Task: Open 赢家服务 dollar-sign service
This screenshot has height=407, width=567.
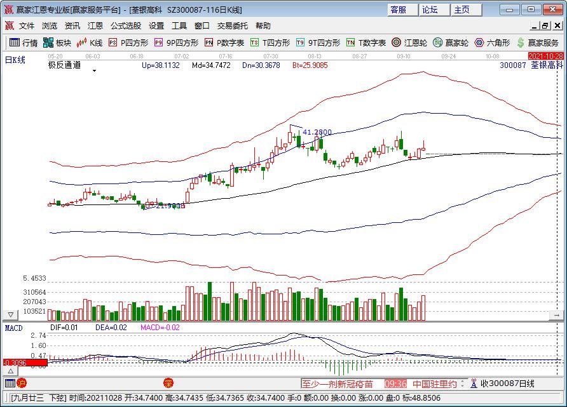Action: pos(538,43)
